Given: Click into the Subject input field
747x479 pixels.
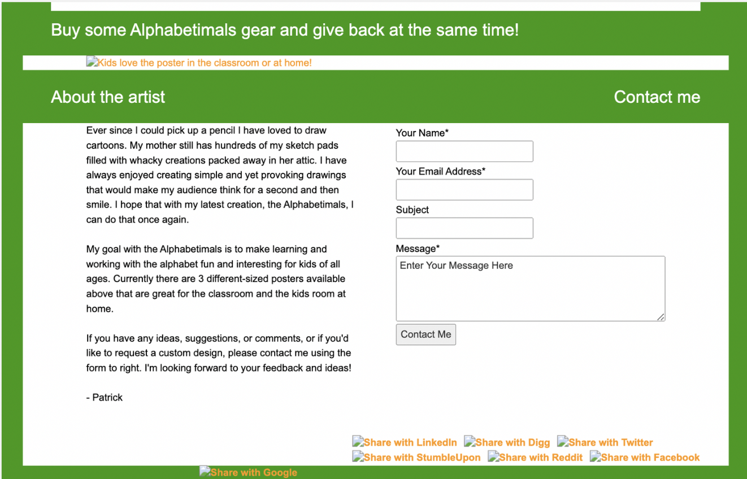Looking at the screenshot, I should (x=464, y=228).
